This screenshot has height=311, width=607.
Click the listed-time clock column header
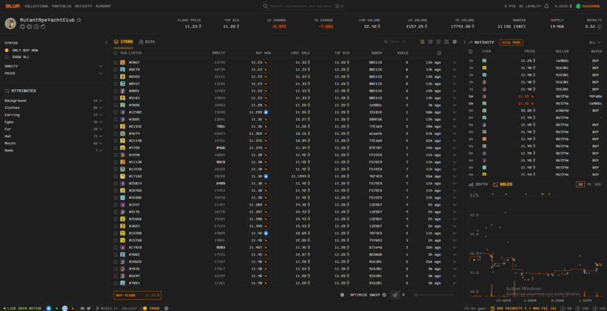click(439, 53)
